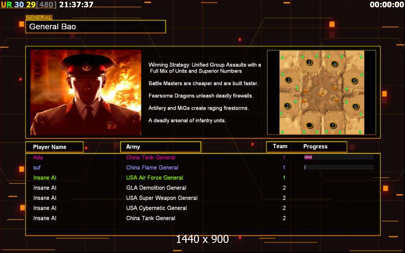
Task: Click the 'UR' indicator in top bar
Action: pyautogui.click(x=6, y=4)
